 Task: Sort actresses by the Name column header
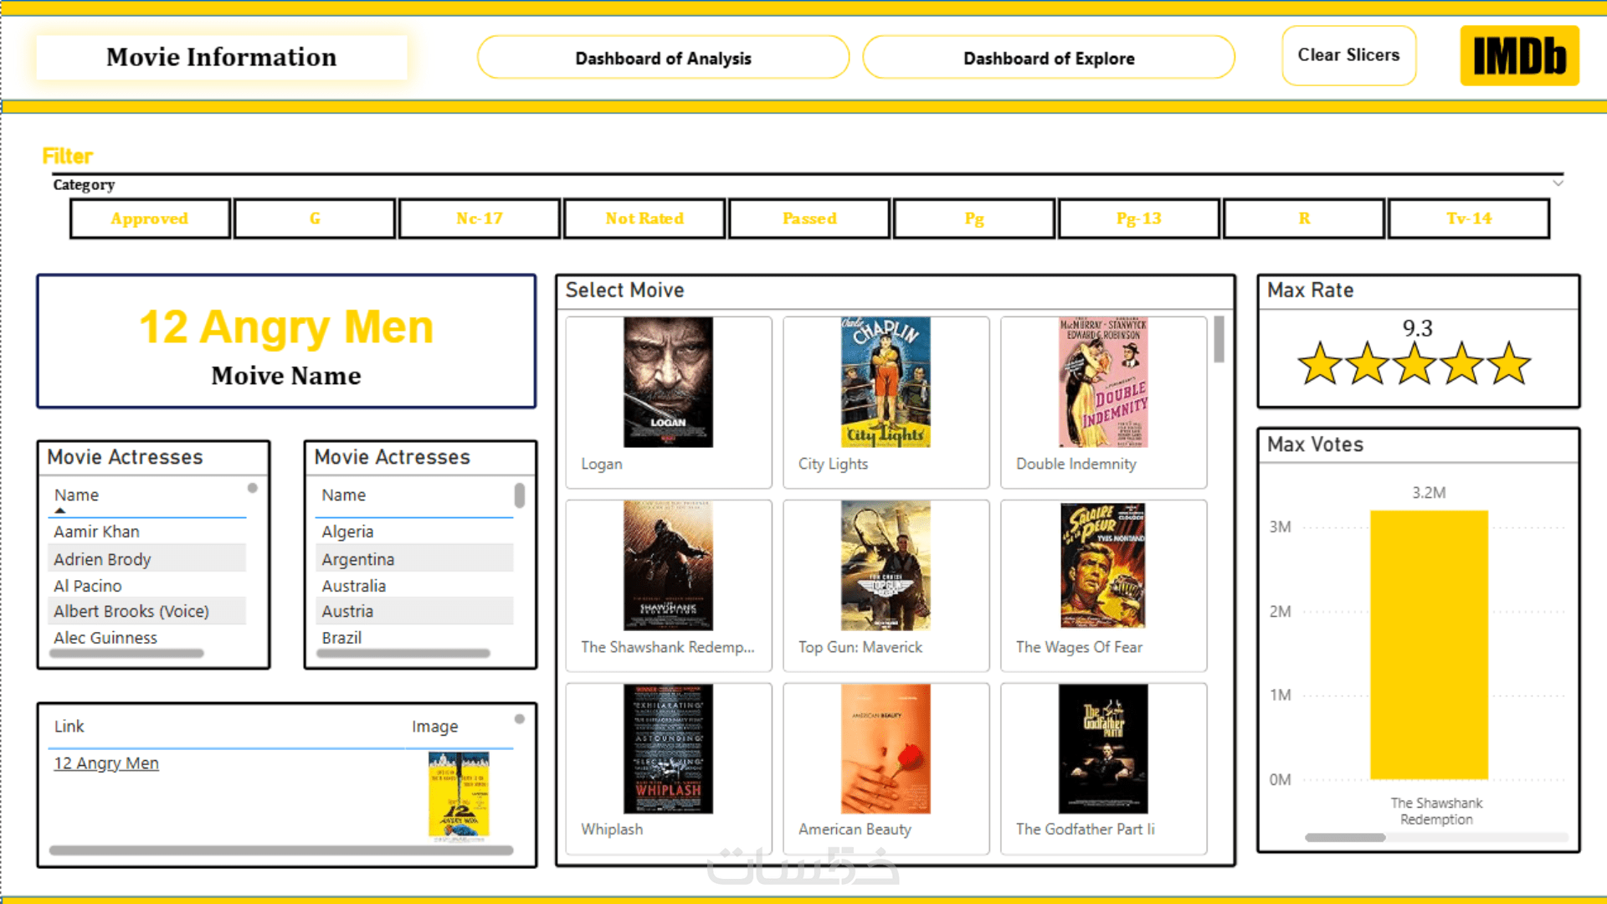click(x=77, y=495)
